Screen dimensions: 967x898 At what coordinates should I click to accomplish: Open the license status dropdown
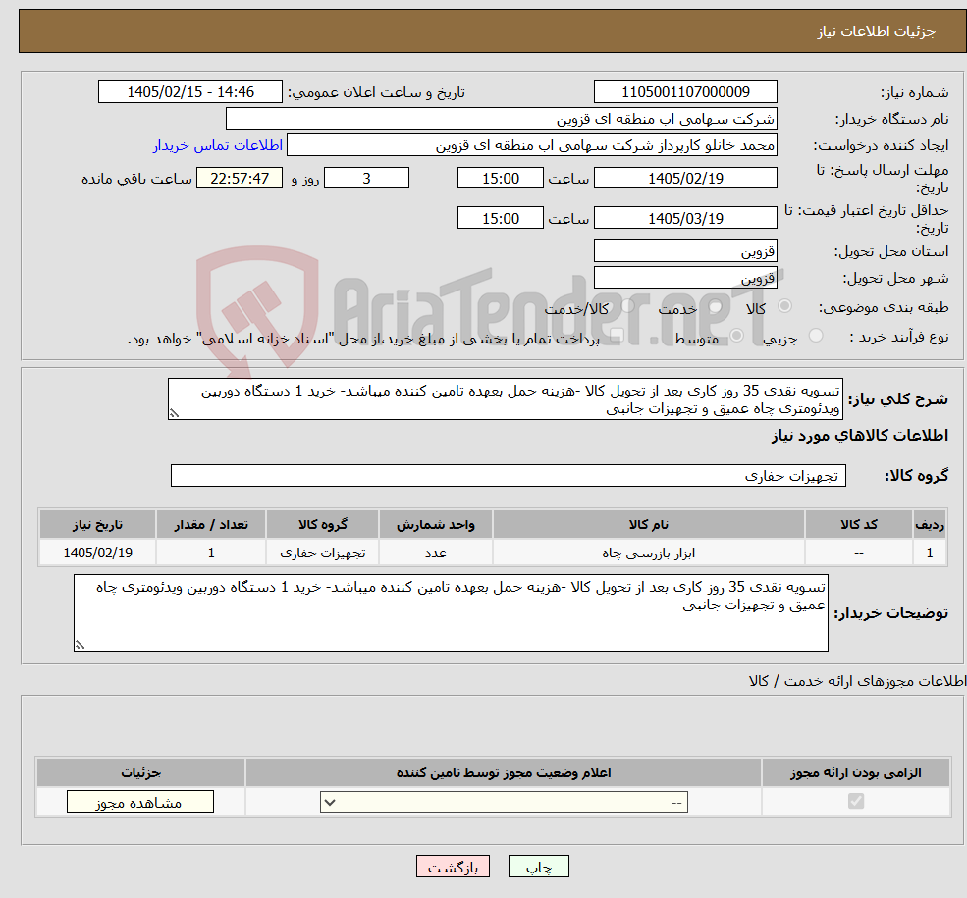click(x=504, y=802)
